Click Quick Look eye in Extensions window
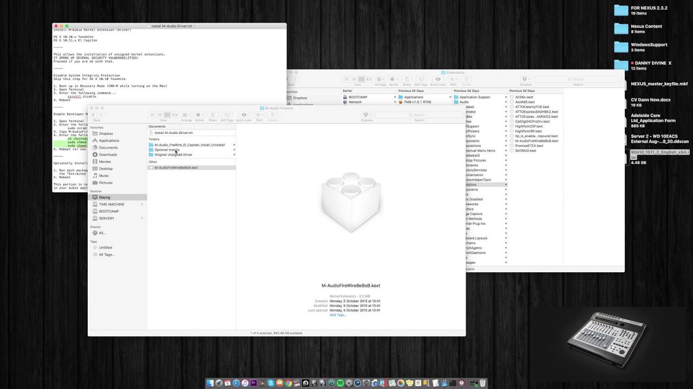The width and height of the screenshot is (693, 389). click(x=437, y=79)
